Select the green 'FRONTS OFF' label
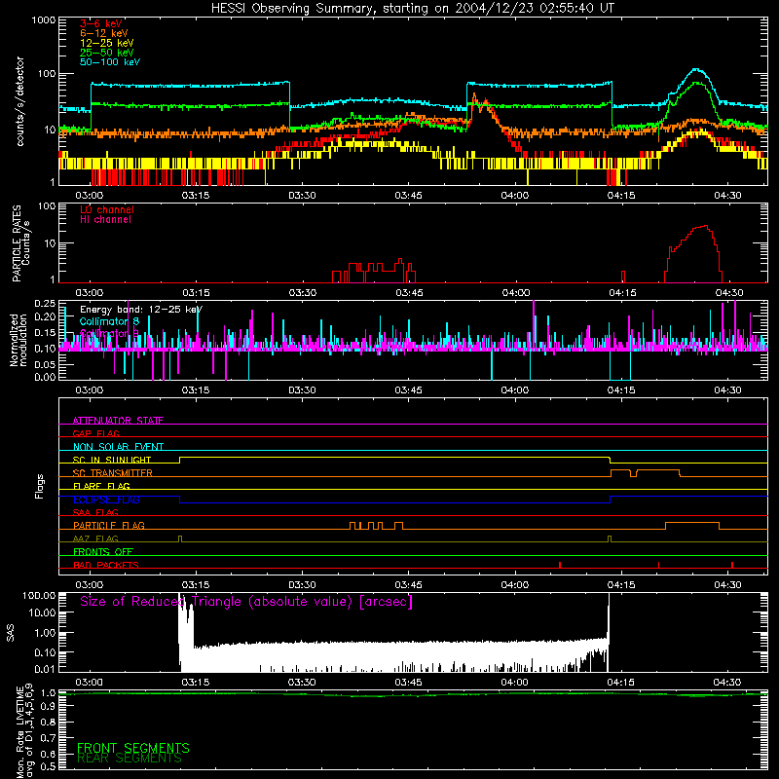The height and width of the screenshot is (779, 779). click(x=103, y=551)
